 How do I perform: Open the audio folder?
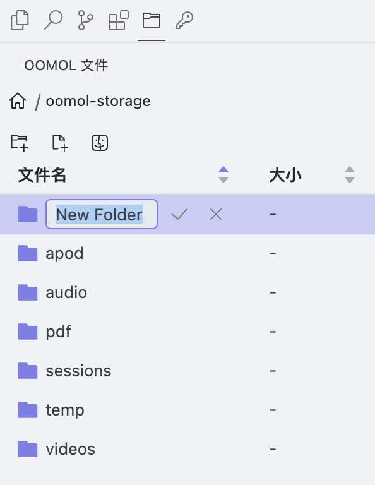pyautogui.click(x=187, y=292)
